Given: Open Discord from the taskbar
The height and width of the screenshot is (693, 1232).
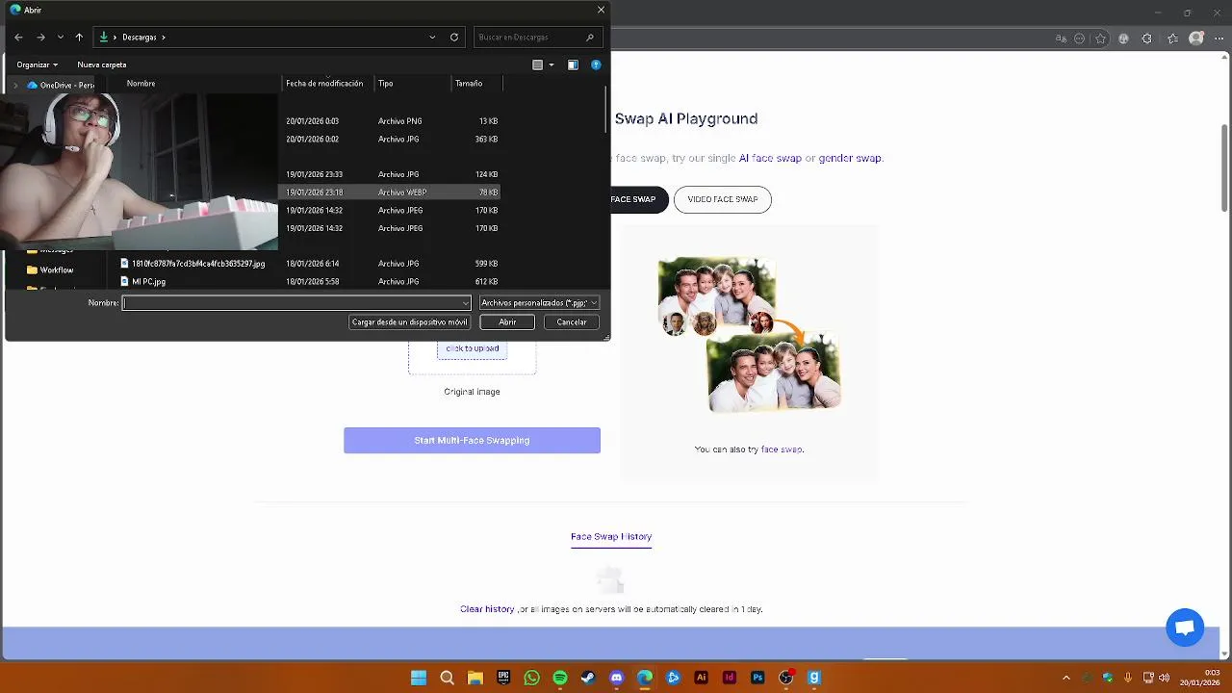Looking at the screenshot, I should 617,678.
